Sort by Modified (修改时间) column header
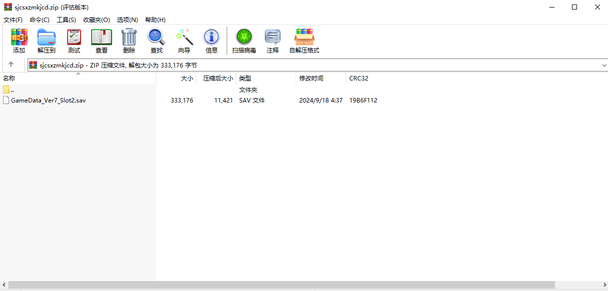608x291 pixels. coord(321,78)
